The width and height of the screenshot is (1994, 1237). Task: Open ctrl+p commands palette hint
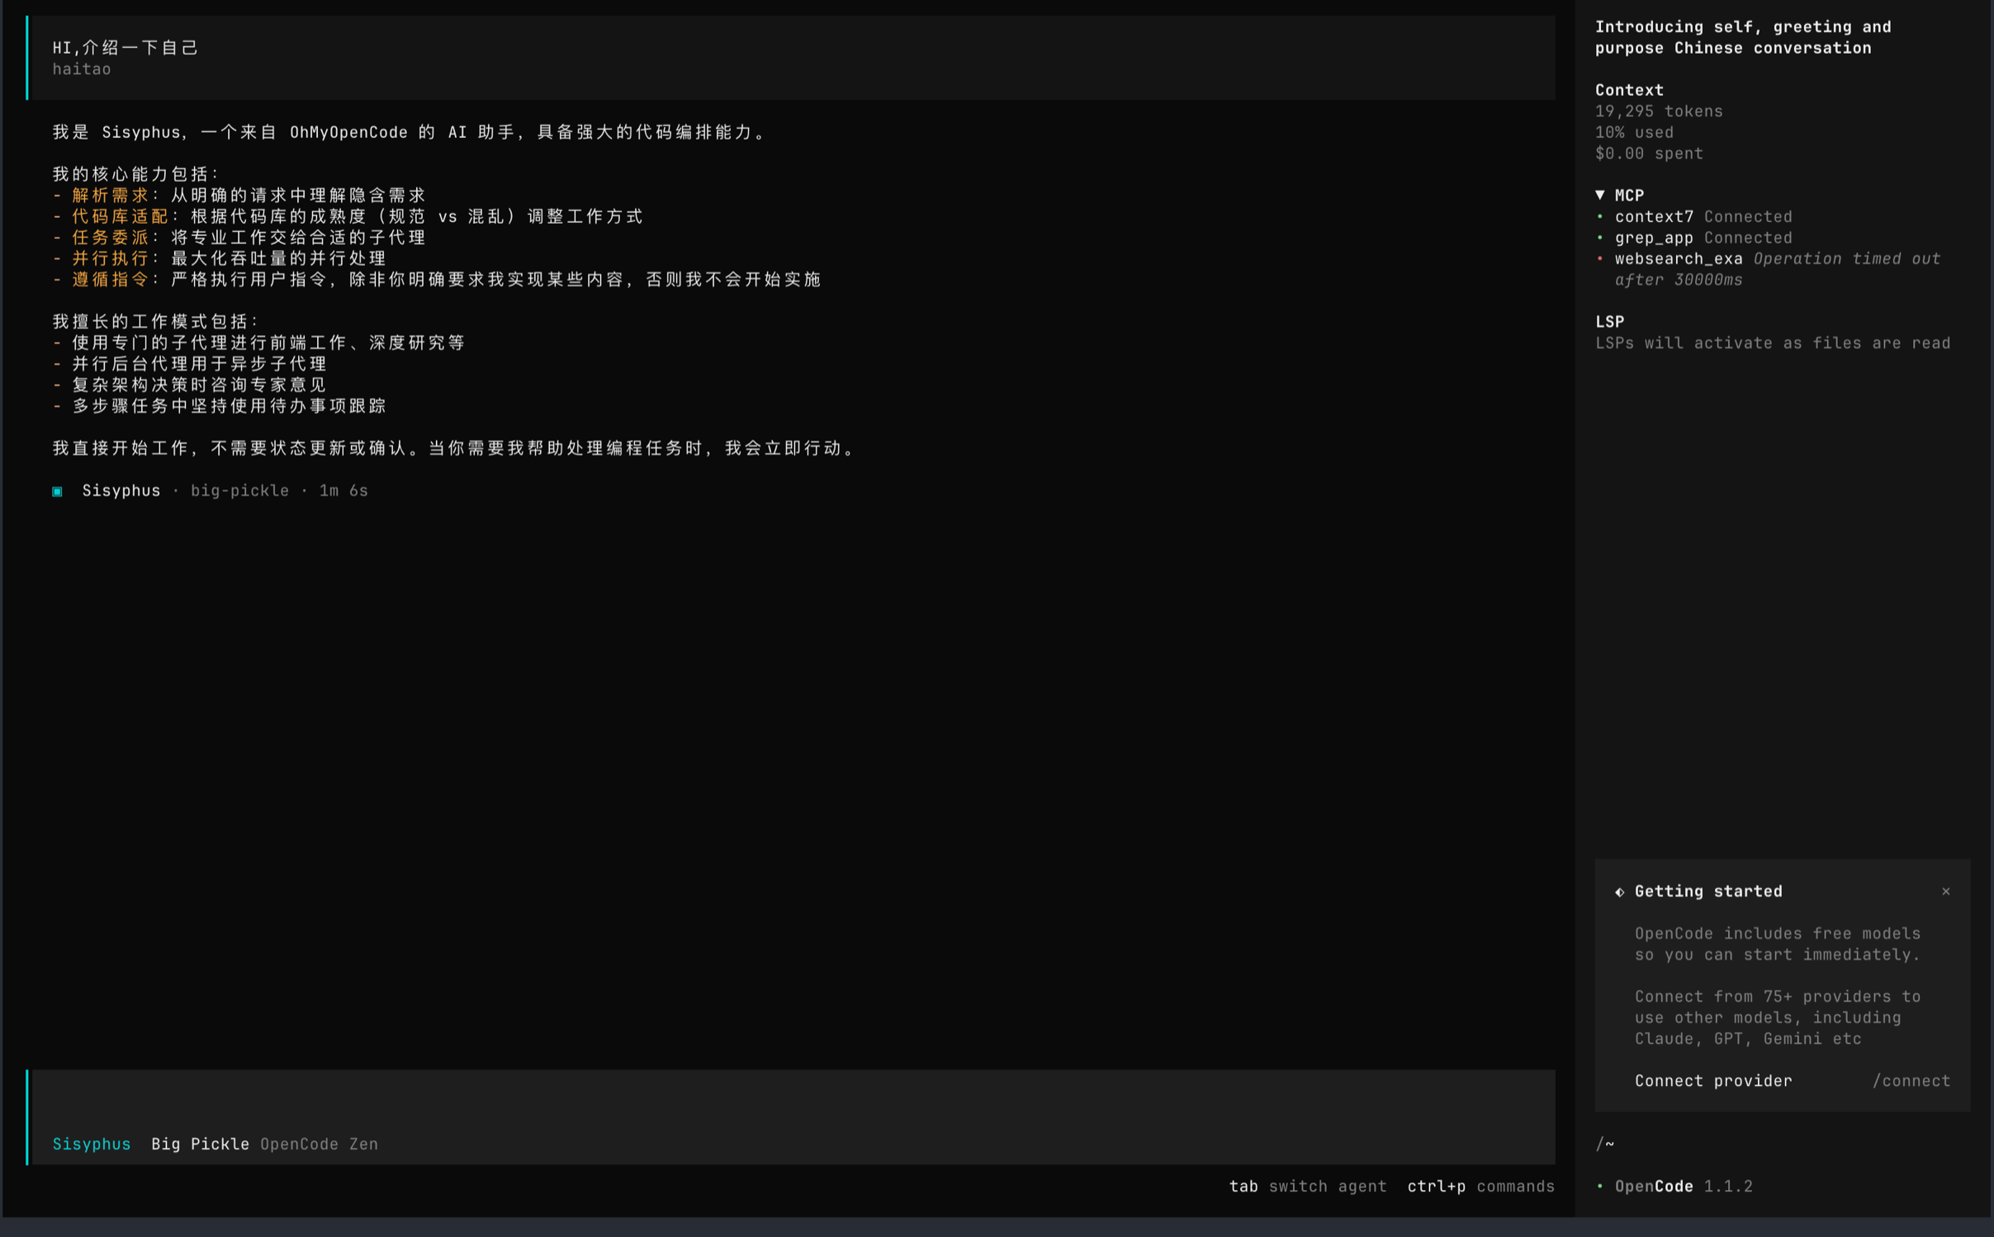click(1480, 1186)
